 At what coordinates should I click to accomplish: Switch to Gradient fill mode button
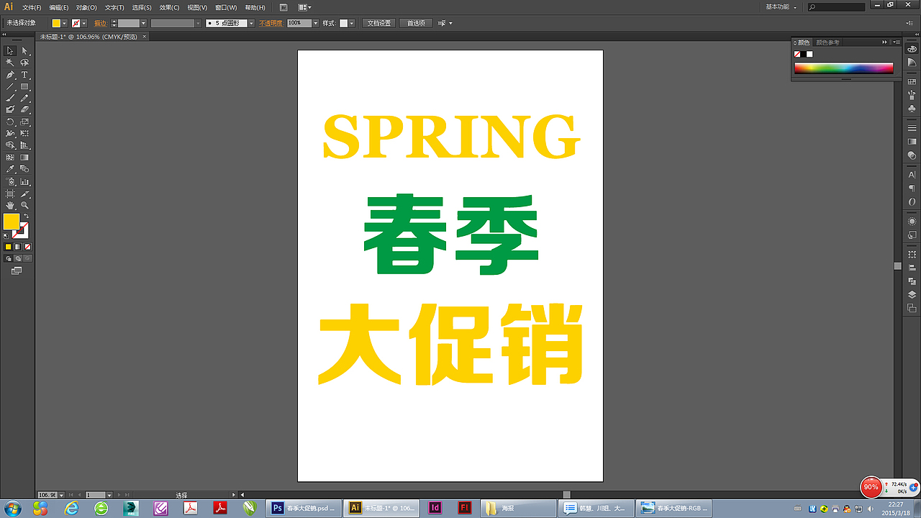(x=18, y=247)
